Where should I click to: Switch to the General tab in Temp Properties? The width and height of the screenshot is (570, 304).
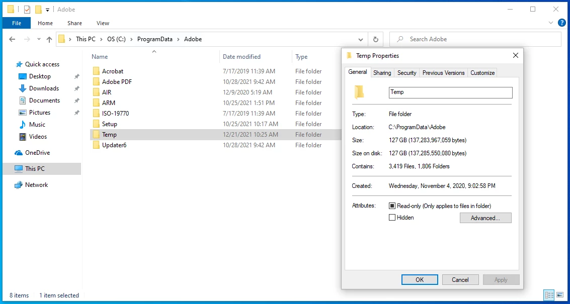[358, 72]
